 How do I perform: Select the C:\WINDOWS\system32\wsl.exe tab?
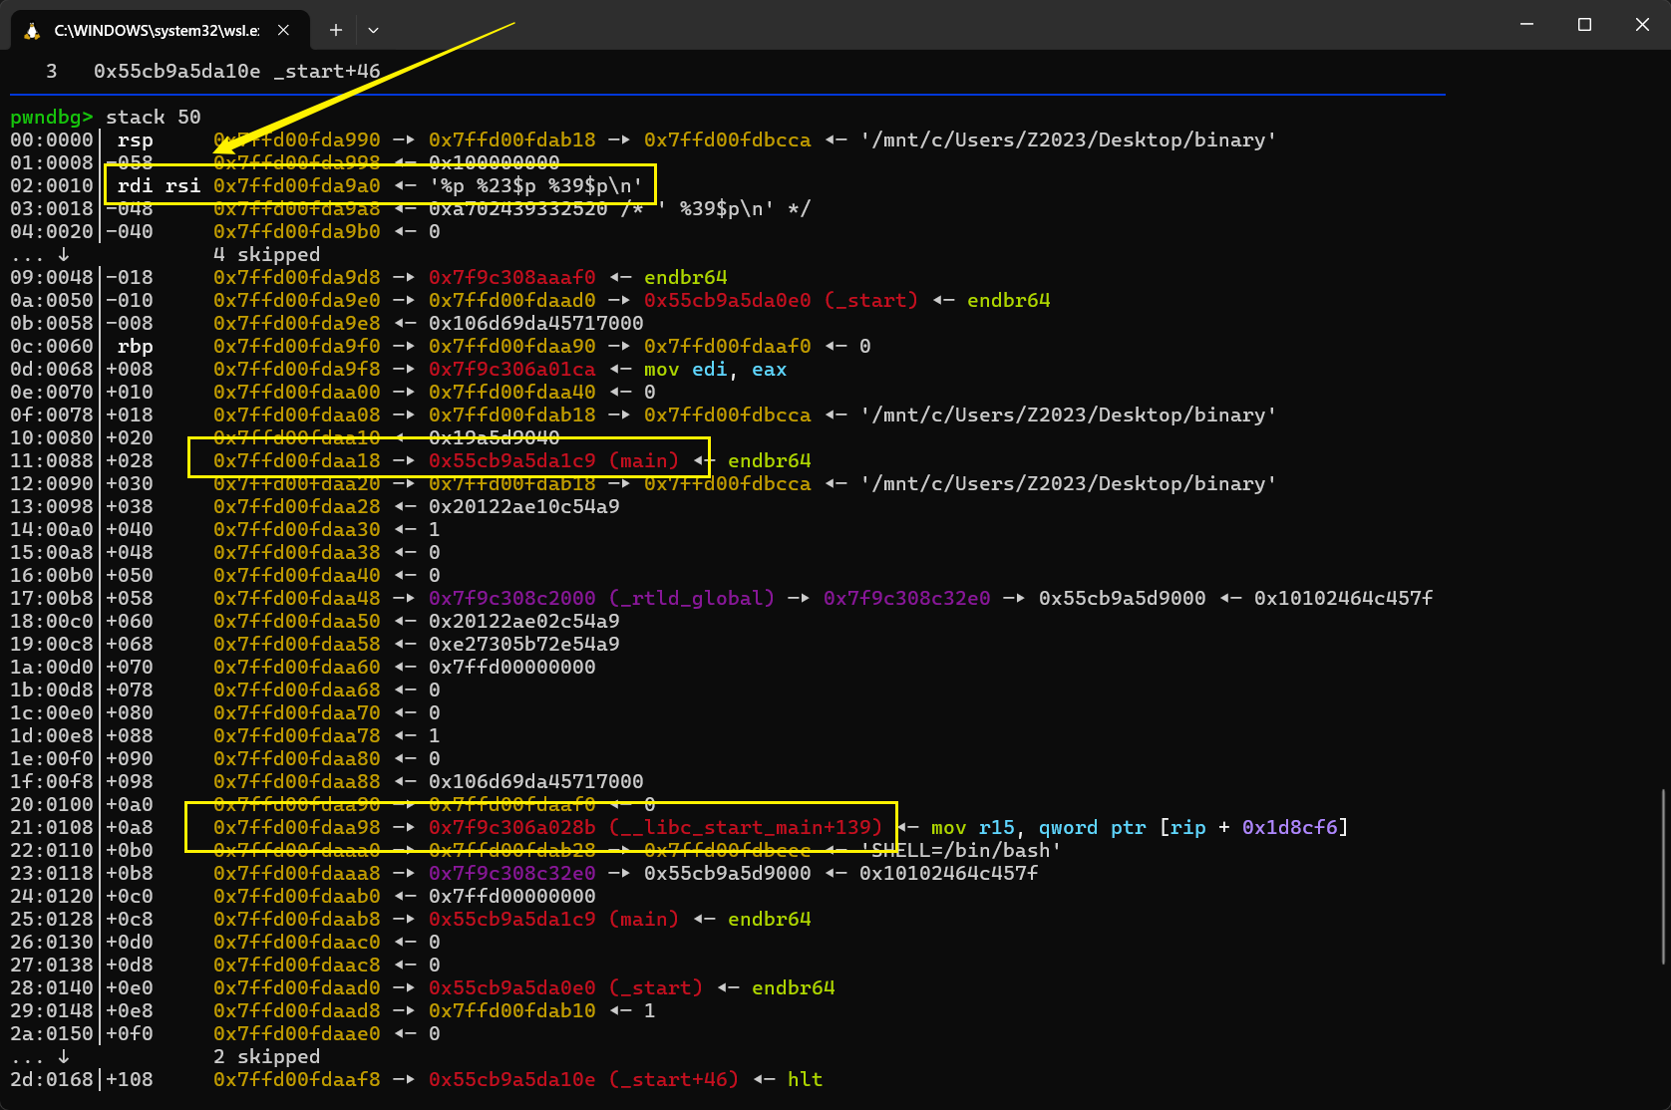pos(157,30)
